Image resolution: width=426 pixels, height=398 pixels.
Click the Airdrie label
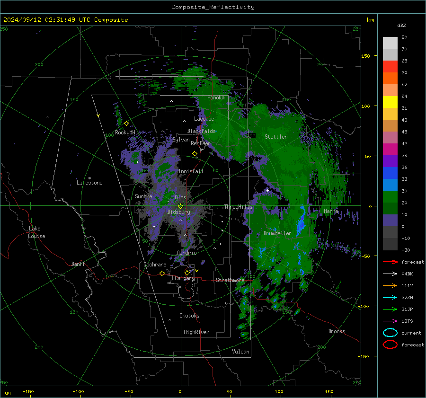point(186,253)
